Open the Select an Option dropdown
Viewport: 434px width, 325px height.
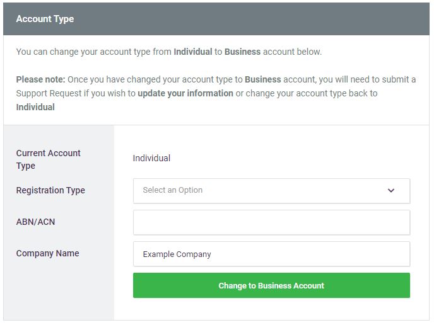[271, 191]
